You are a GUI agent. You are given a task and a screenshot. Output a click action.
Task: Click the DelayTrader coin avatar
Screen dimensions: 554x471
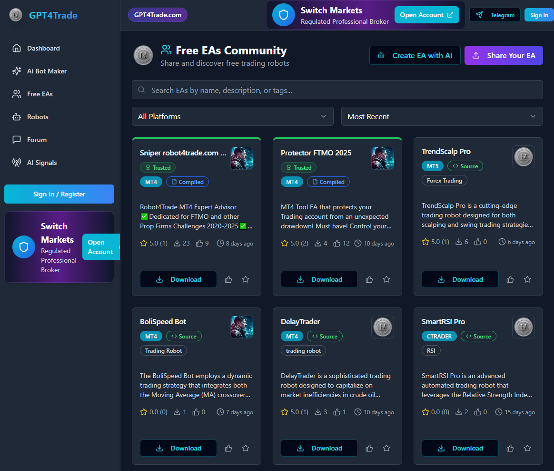[x=383, y=327]
